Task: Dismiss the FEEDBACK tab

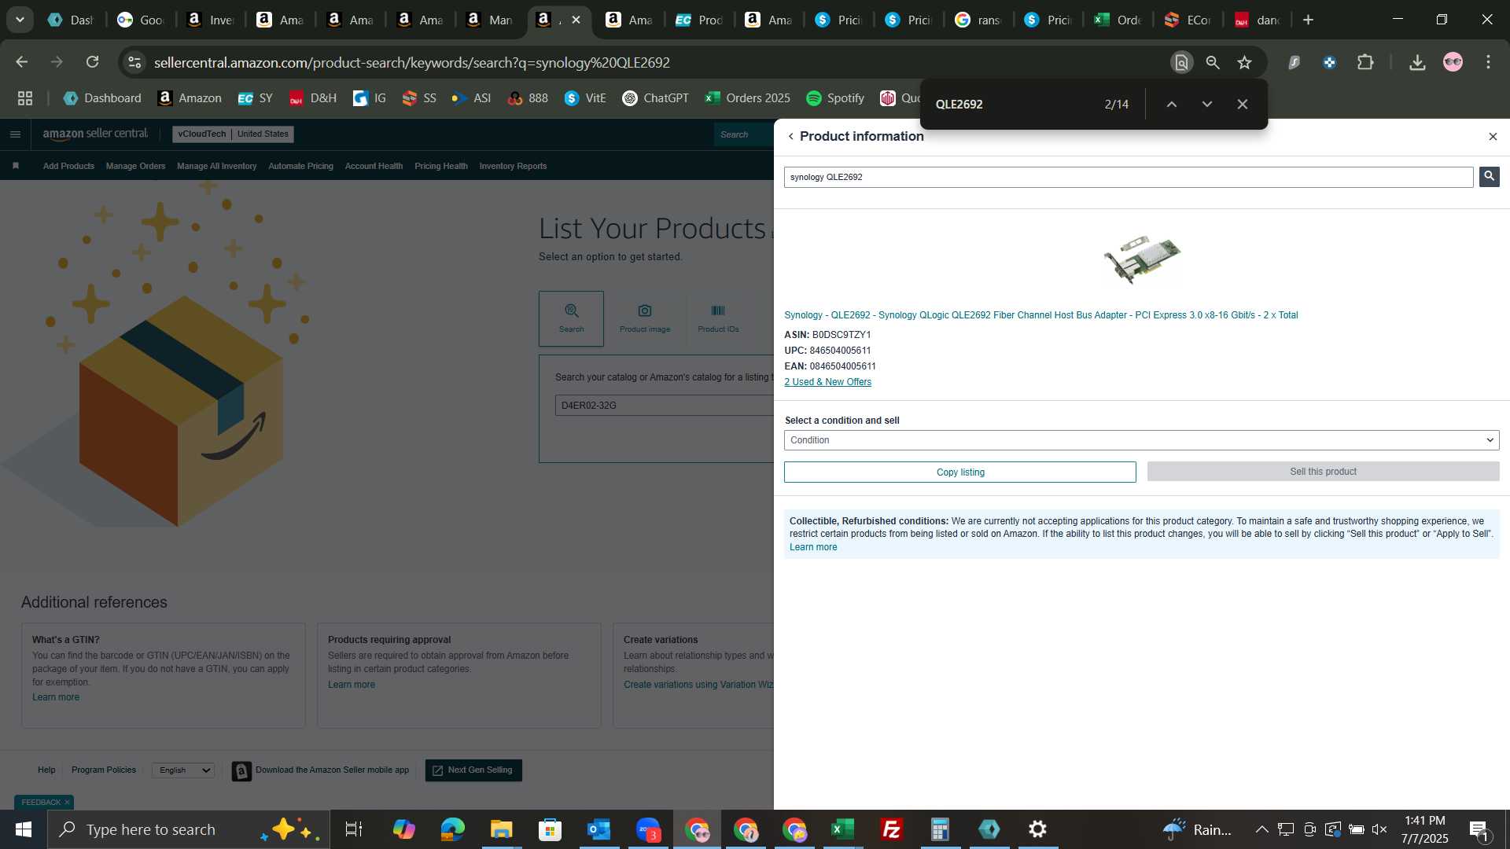Action: point(67,803)
